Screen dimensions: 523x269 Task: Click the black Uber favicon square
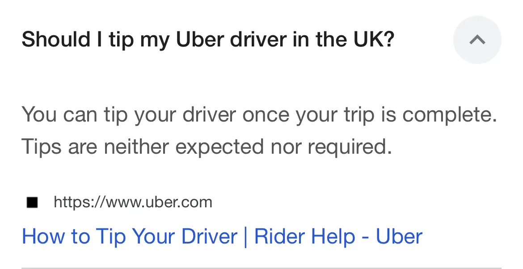(32, 202)
